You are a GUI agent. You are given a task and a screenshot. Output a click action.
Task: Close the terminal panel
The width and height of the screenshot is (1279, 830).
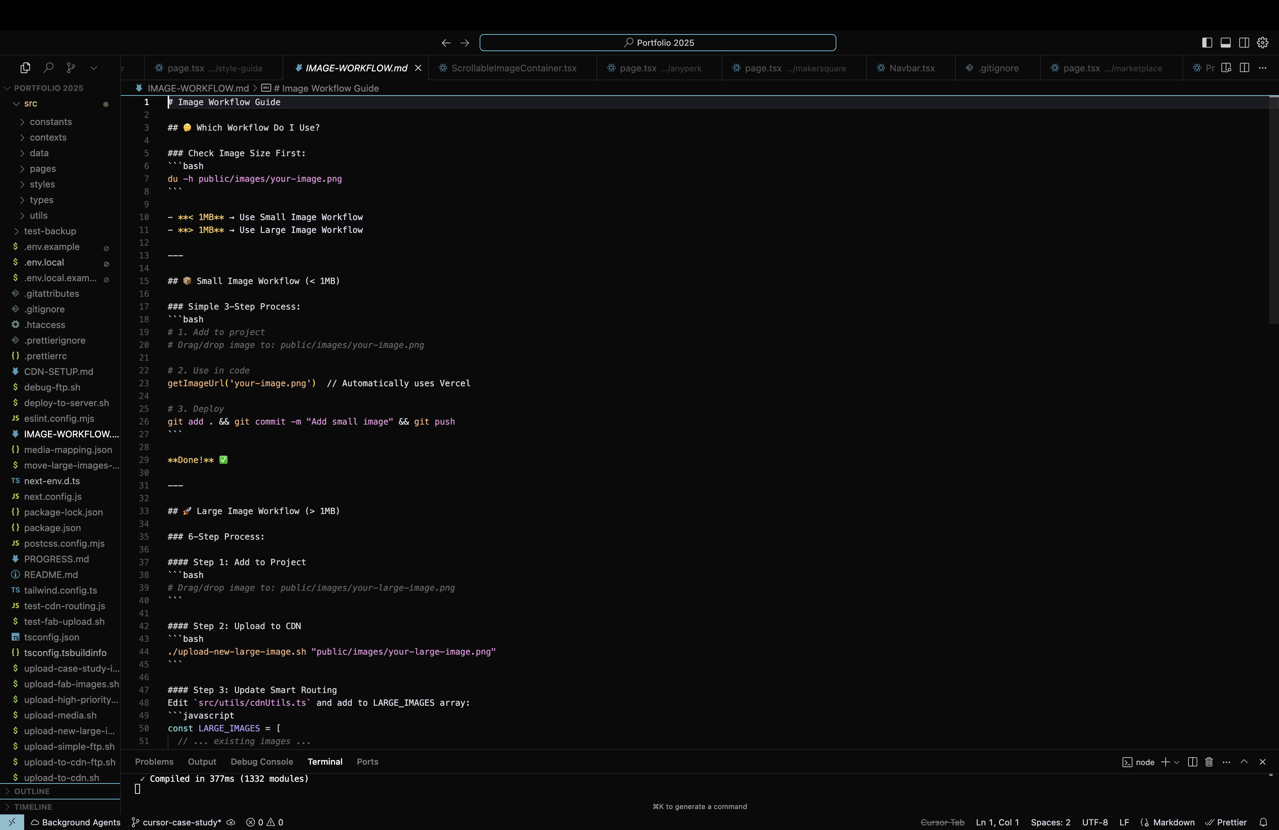coord(1263,762)
